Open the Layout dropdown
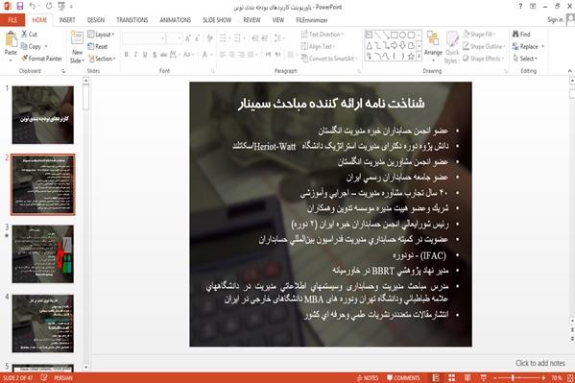575x383 pixels. tap(101, 35)
